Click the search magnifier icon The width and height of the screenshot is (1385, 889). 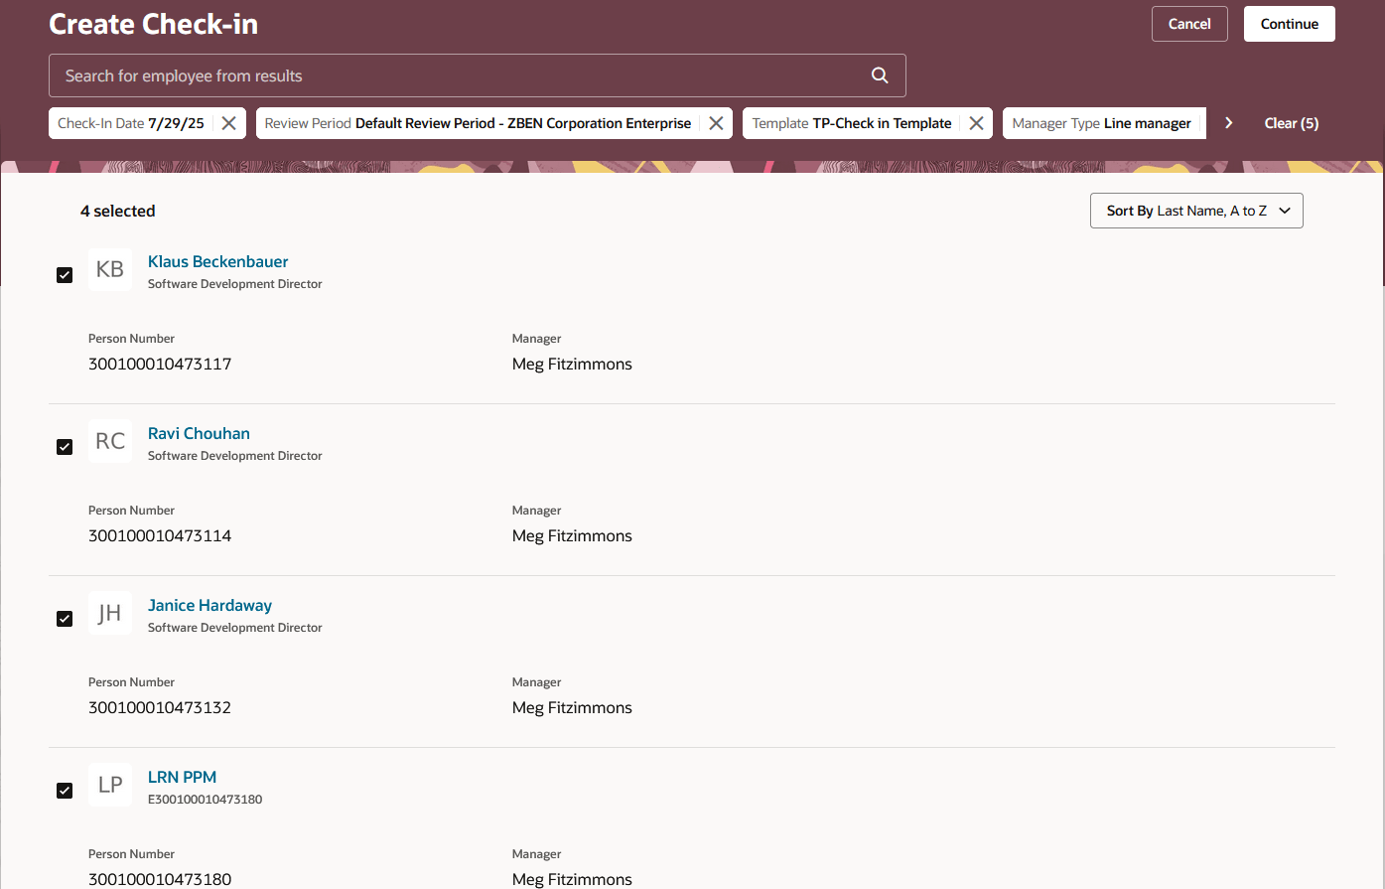(880, 74)
